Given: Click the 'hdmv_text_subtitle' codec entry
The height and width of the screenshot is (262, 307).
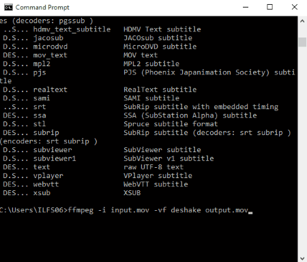Looking at the screenshot, I should tap(72, 29).
